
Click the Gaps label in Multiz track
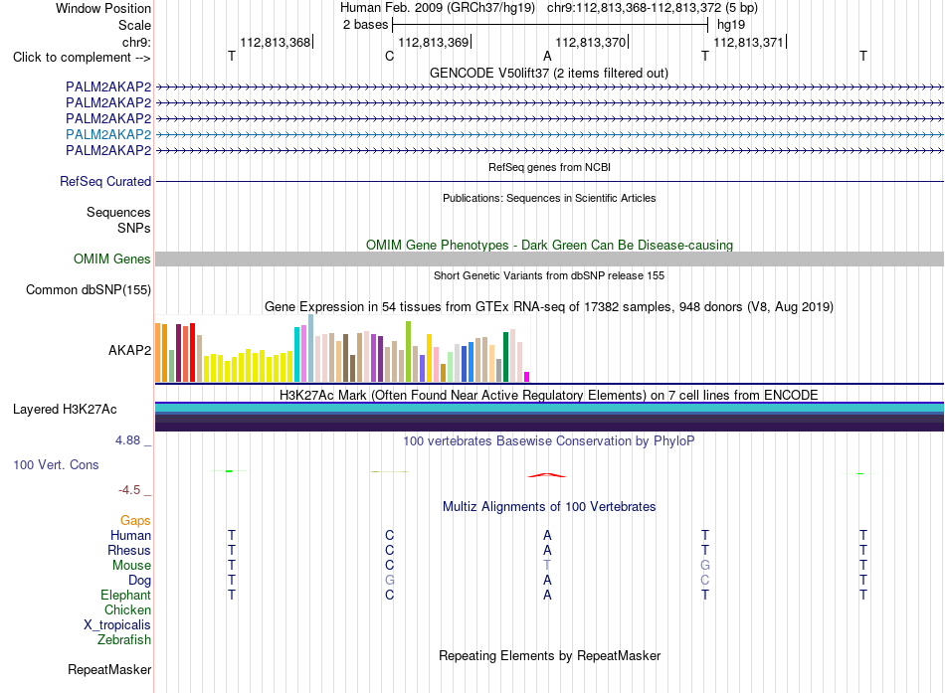135,520
